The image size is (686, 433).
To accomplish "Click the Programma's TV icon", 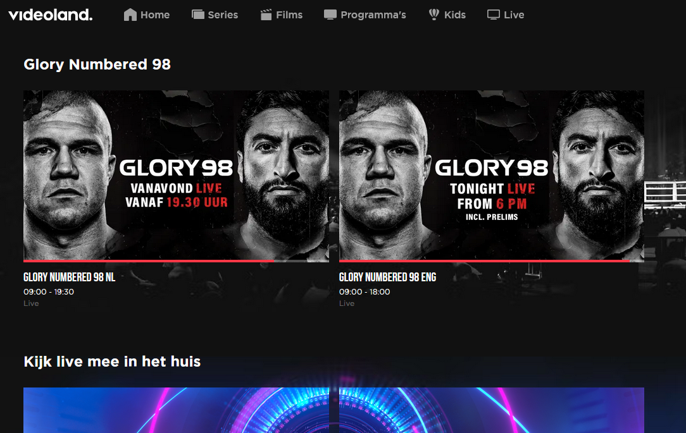I will coord(330,15).
